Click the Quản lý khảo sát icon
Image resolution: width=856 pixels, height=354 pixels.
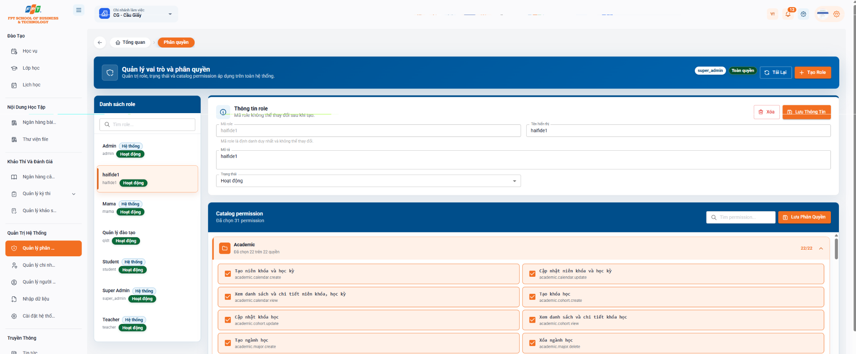14,211
